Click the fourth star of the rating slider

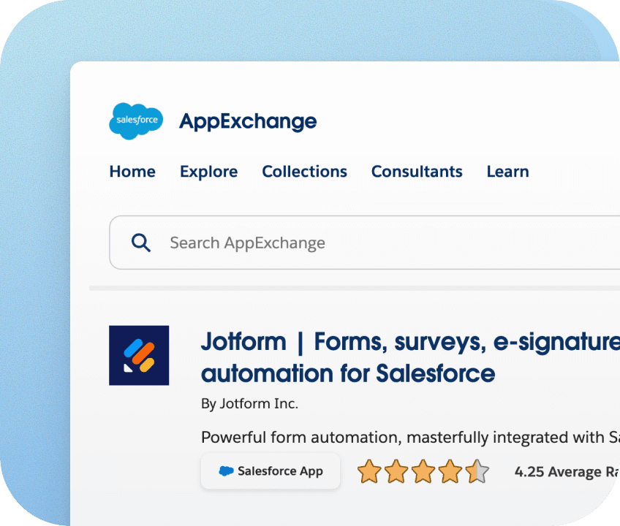coord(449,472)
